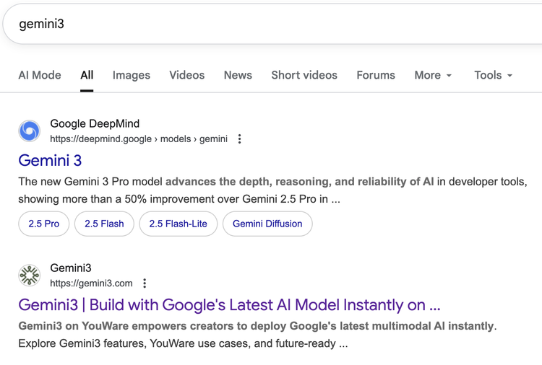Screen dimensions: 542x365
Task: Open three-dot menu beside gemini3.com URL
Action: pyautogui.click(x=145, y=283)
